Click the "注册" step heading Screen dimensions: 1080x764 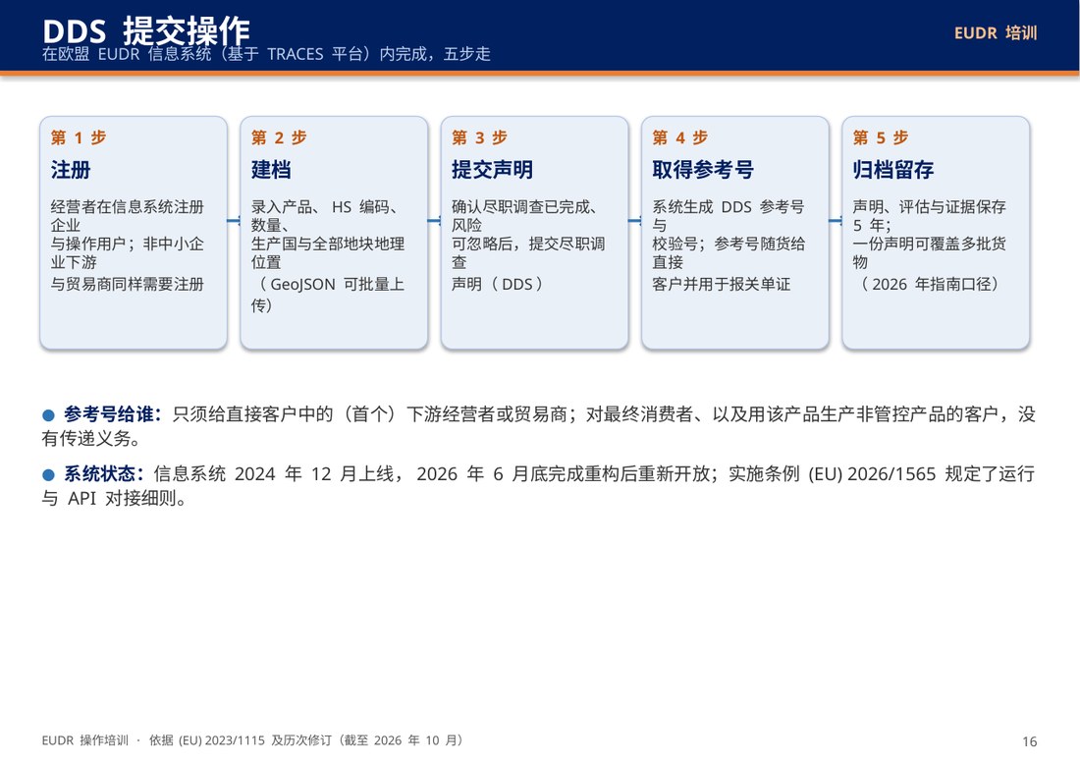(x=71, y=170)
